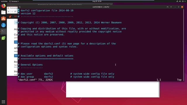Click the dashed underline below General Options
Image resolution: width=187 pixels, height=105 pixels.
pyautogui.click(x=32, y=68)
